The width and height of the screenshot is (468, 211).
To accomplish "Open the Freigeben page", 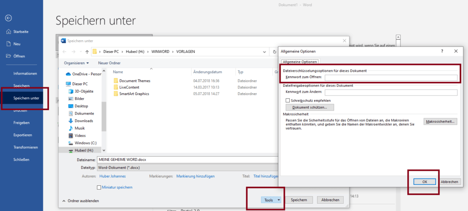I will 21,123.
